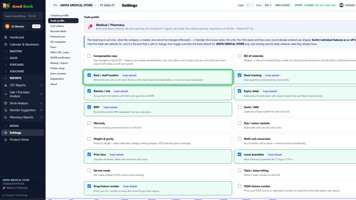Open Extra counters tab

click(63, 73)
